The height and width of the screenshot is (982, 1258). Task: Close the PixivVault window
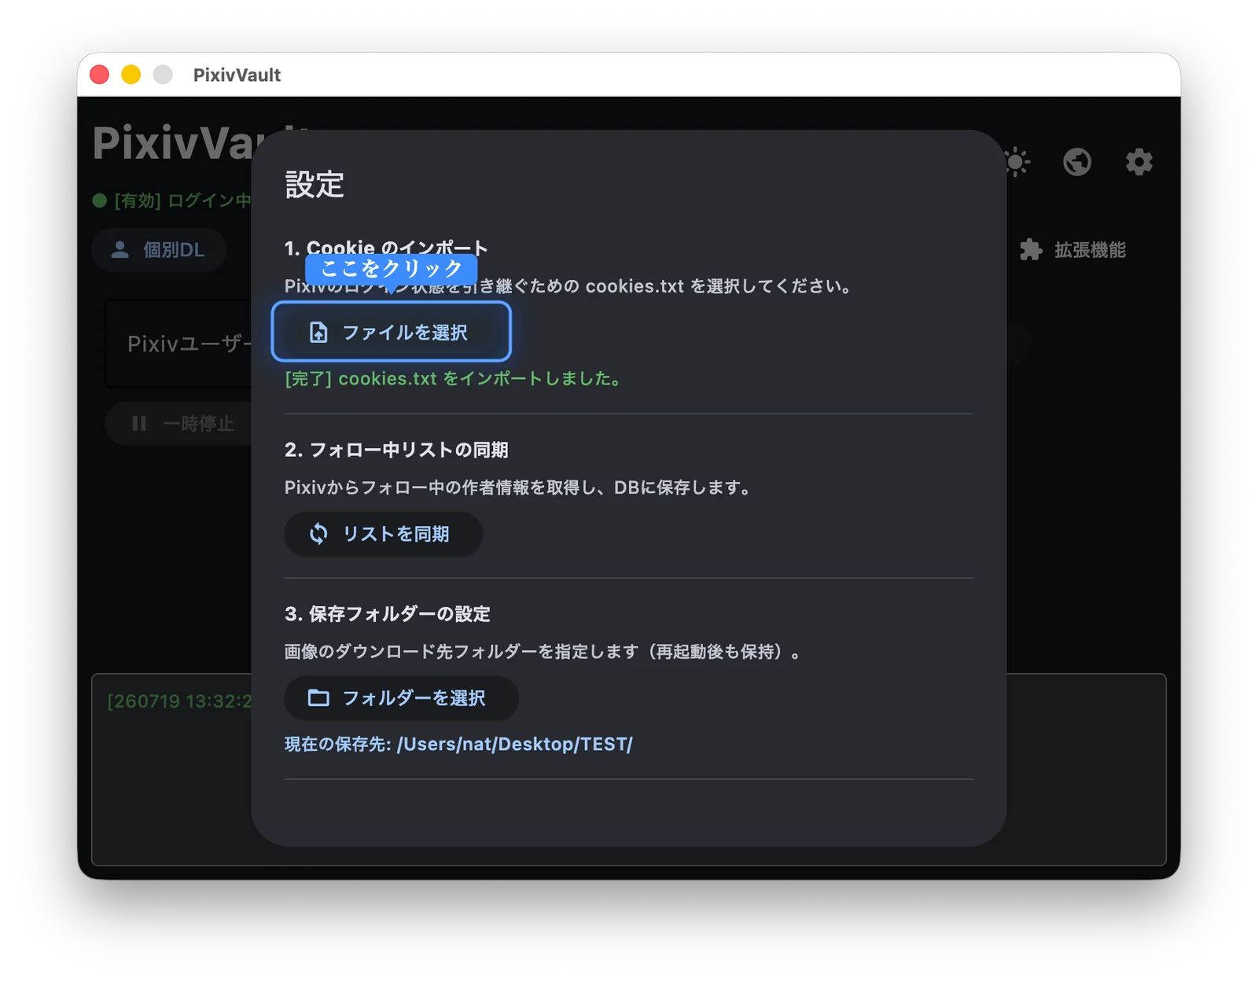pyautogui.click(x=100, y=75)
